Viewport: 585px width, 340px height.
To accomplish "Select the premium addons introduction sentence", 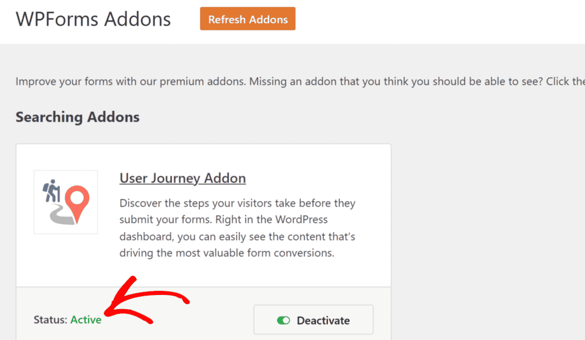I will (229, 81).
